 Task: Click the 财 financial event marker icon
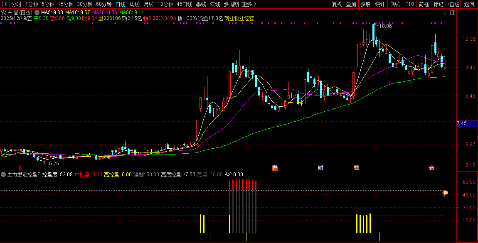pos(320,168)
